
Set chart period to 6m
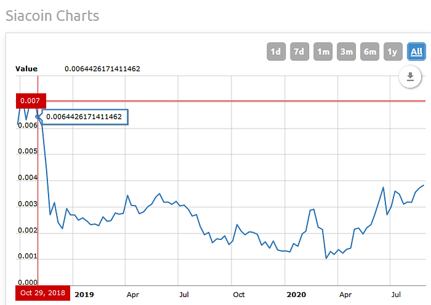pos(369,52)
